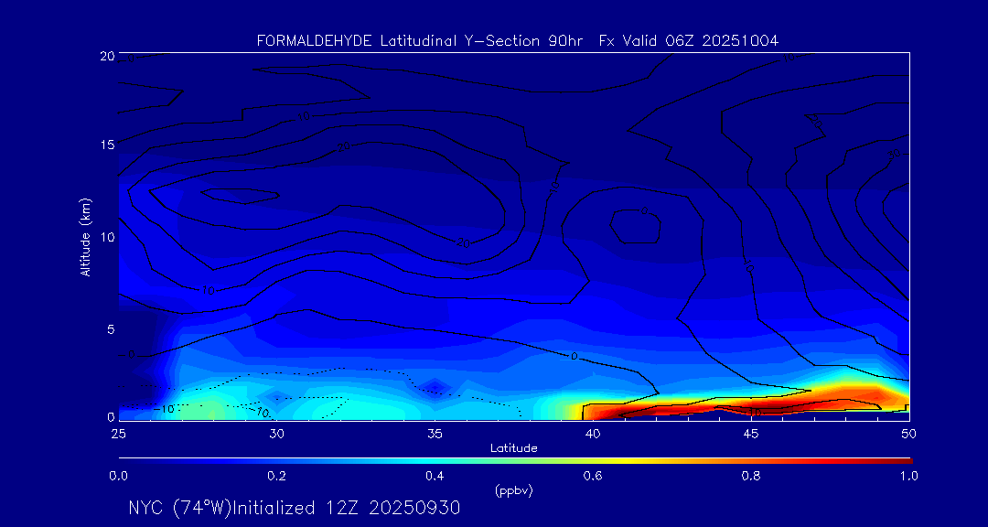This screenshot has width=988, height=527.
Task: Click the color scale value "0.6"
Action: point(593,476)
